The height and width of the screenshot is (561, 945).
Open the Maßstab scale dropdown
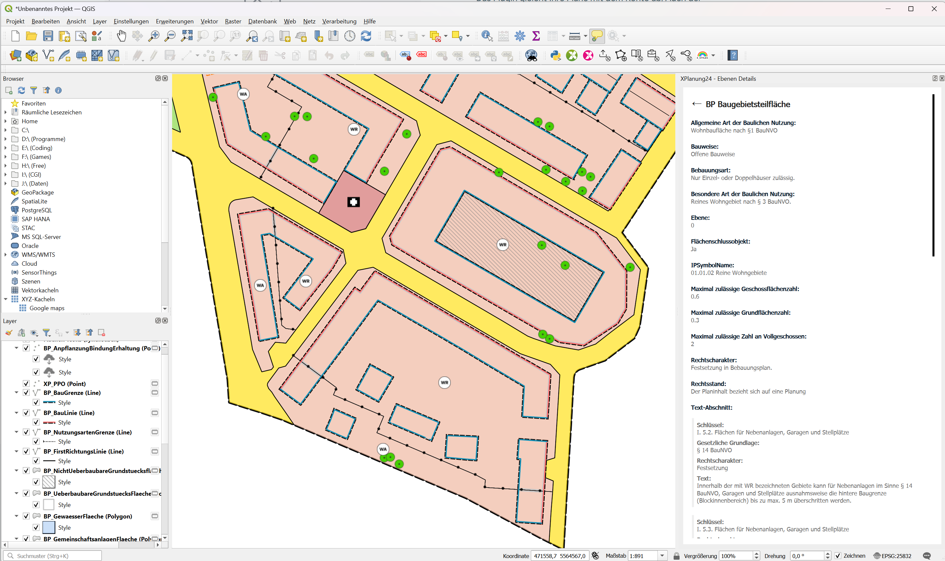coord(662,556)
